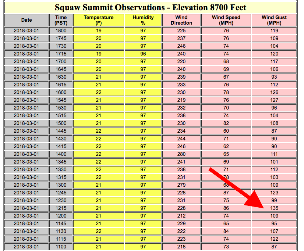The height and width of the screenshot is (251, 304).
Task: Select wind speed '87' in the 1245 row
Action: pyautogui.click(x=226, y=193)
